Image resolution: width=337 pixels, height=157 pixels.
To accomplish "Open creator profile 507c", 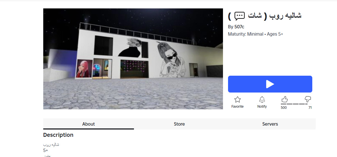I will coord(239,27).
